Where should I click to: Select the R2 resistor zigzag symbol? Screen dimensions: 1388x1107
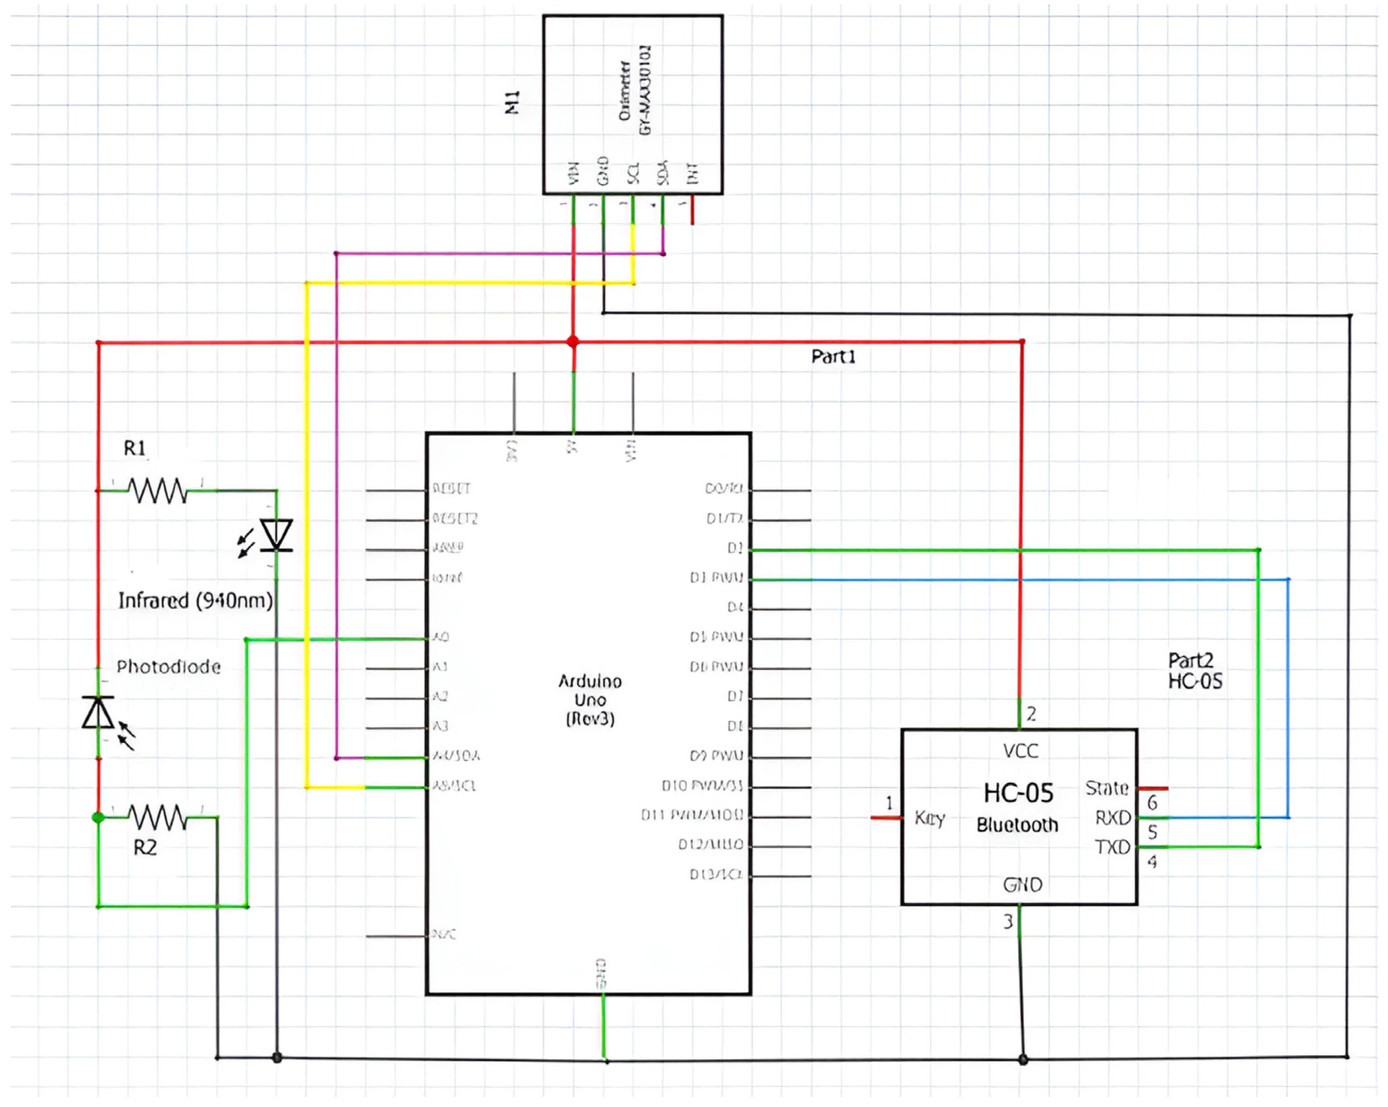158,818
